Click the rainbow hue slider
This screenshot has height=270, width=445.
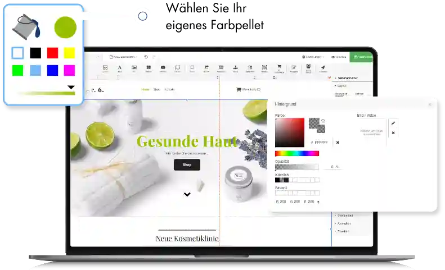[x=296, y=153]
